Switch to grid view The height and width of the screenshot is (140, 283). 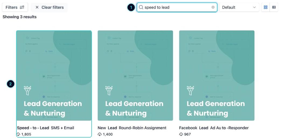click(x=265, y=7)
